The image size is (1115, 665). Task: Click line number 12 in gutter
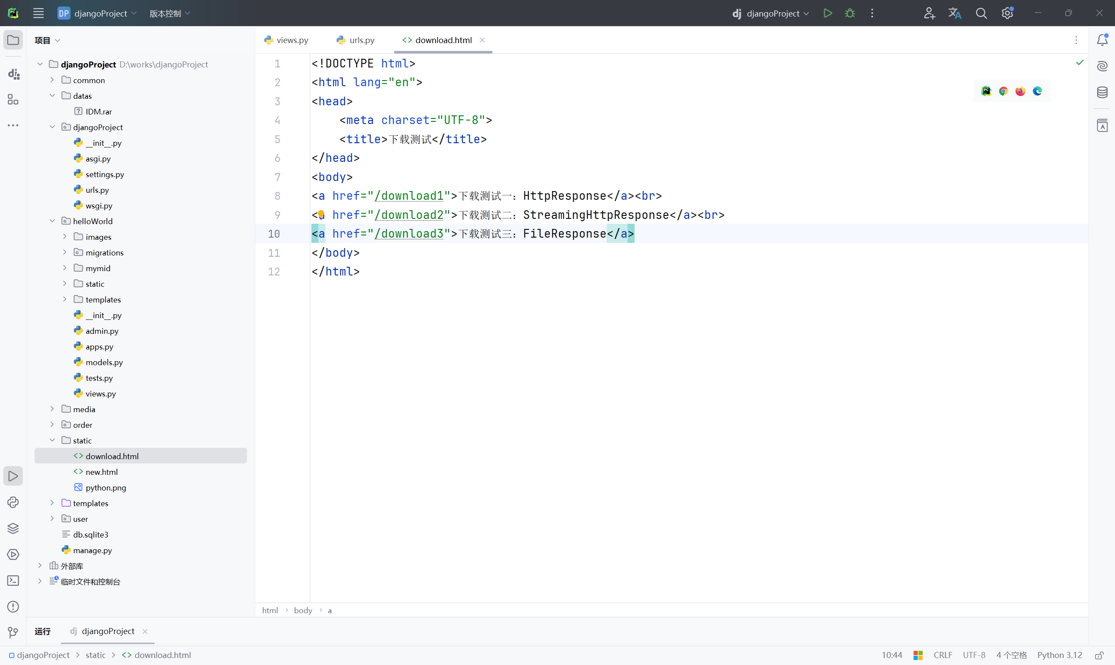pyautogui.click(x=274, y=272)
